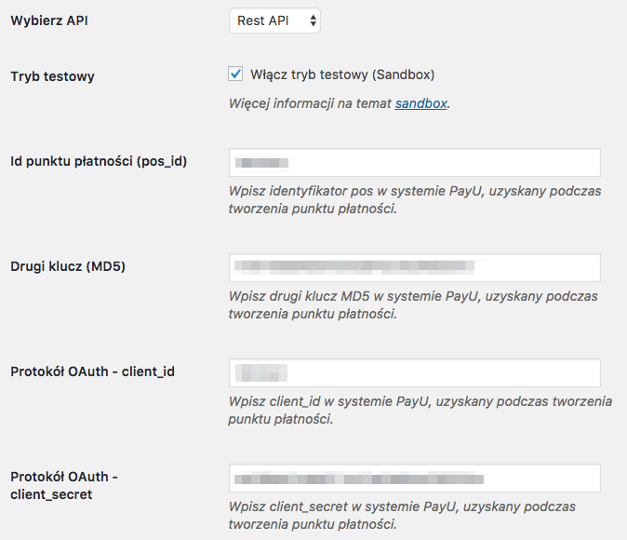This screenshot has height=540, width=627.
Task: Click the Wybierz API label
Action: coord(49,20)
